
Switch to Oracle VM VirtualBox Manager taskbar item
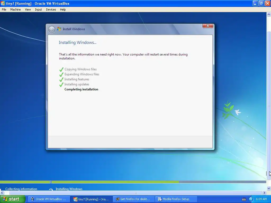[49, 199]
